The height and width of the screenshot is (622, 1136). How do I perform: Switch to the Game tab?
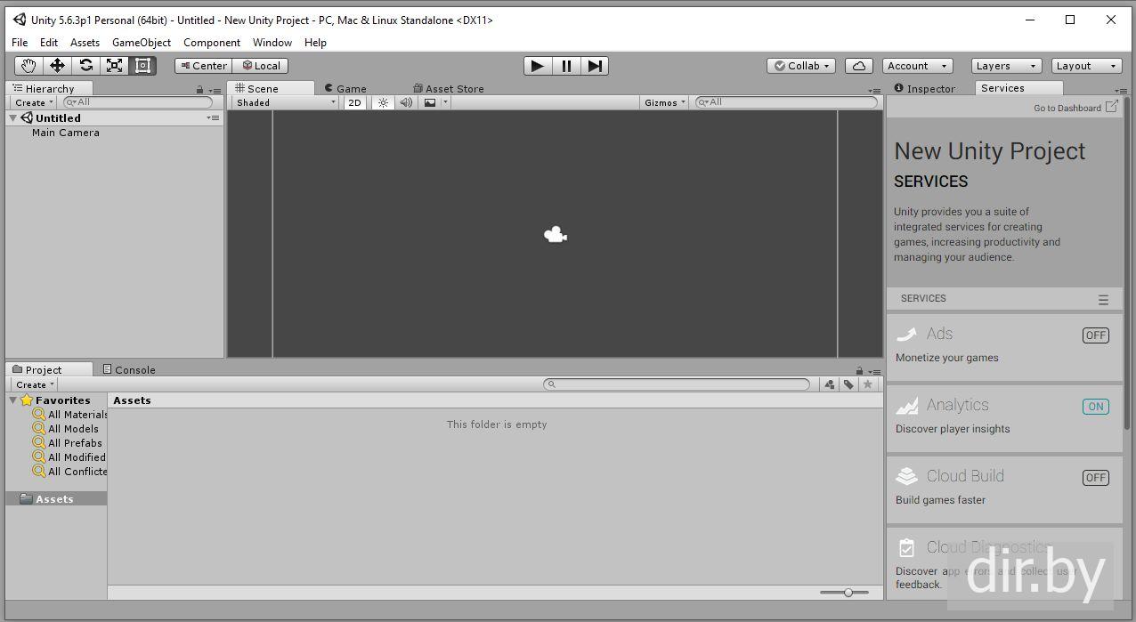pos(345,88)
